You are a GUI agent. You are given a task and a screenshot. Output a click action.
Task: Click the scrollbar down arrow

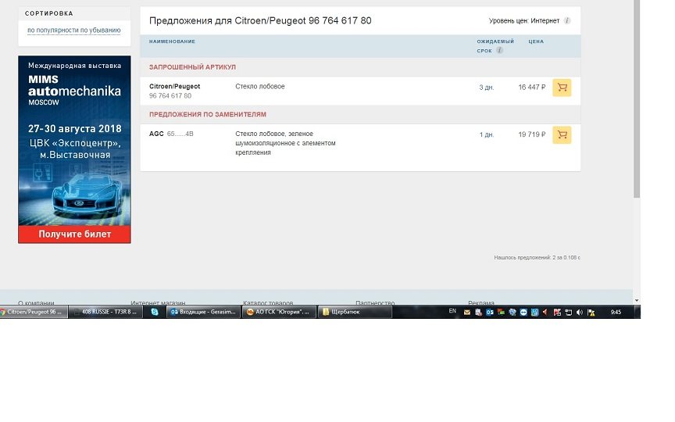click(x=637, y=300)
